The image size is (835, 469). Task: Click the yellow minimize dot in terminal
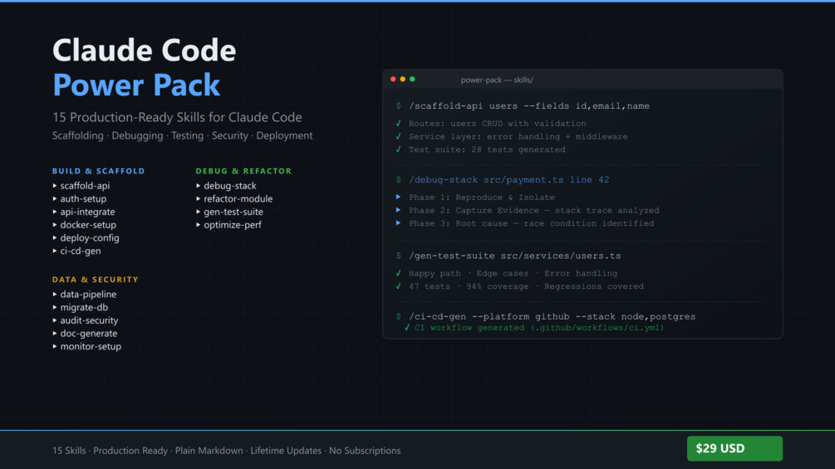tap(403, 79)
